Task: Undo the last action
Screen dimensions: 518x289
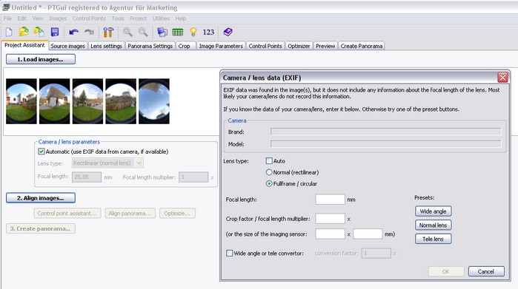Action: (73, 32)
